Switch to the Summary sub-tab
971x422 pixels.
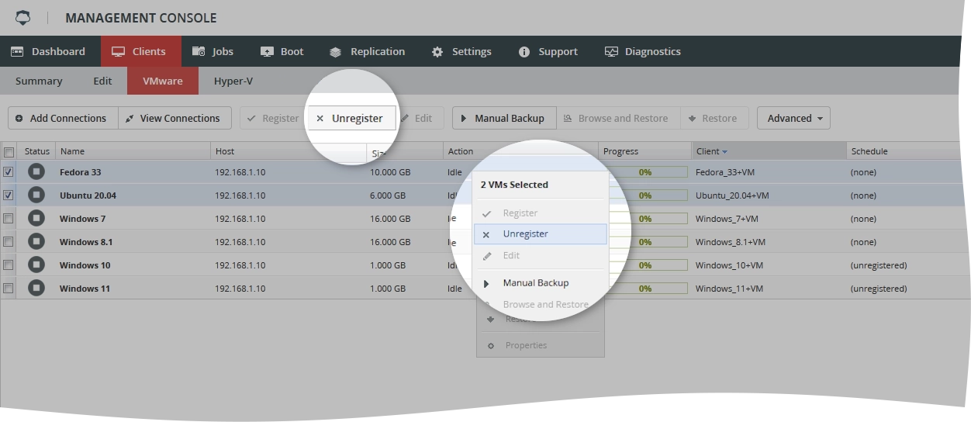pyautogui.click(x=39, y=81)
